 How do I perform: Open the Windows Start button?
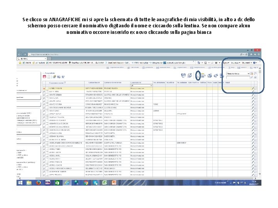(20, 183)
